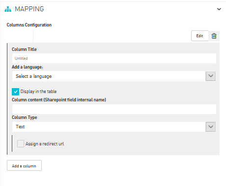Collapse the MAPPING section chevron
This screenshot has height=186, width=226.
(219, 9)
